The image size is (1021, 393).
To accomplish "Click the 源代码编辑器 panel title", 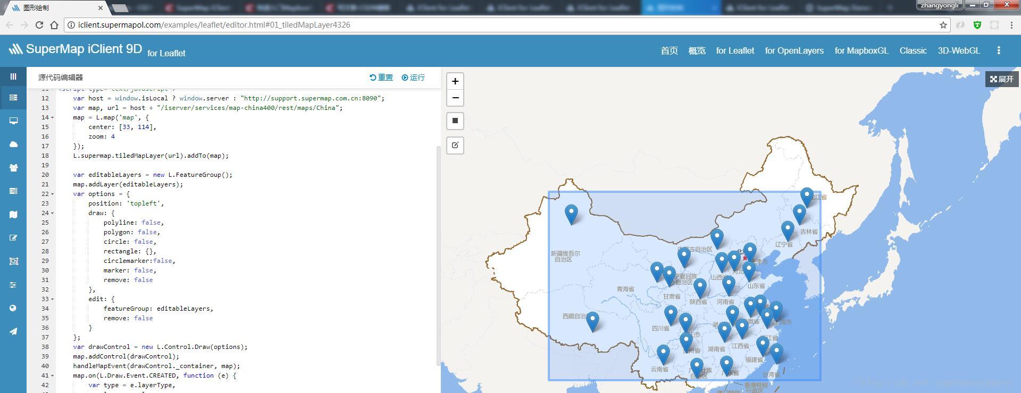I will pyautogui.click(x=61, y=78).
